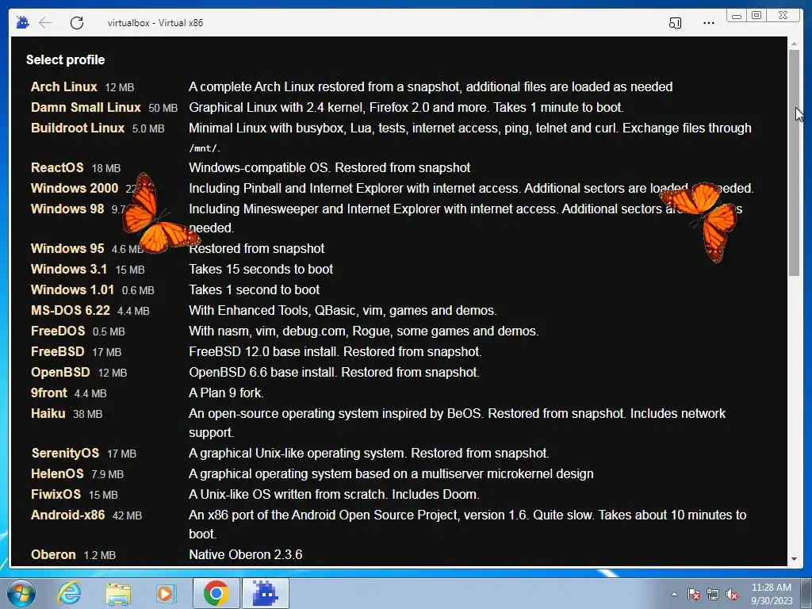Boot the Windows 2000 profile
The height and width of the screenshot is (609, 812).
[75, 188]
